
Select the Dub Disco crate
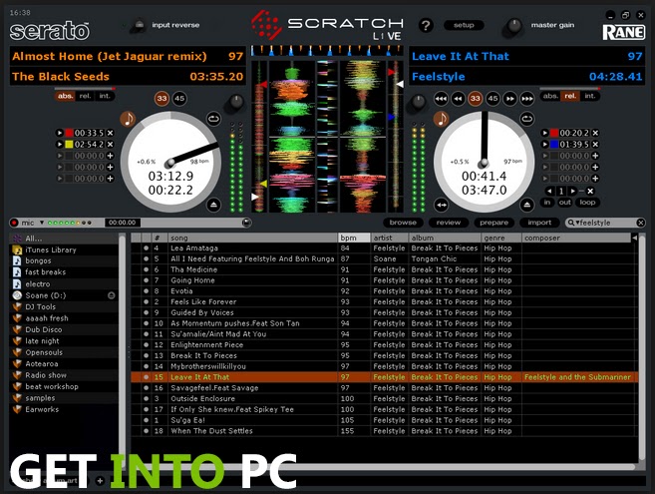click(64, 329)
